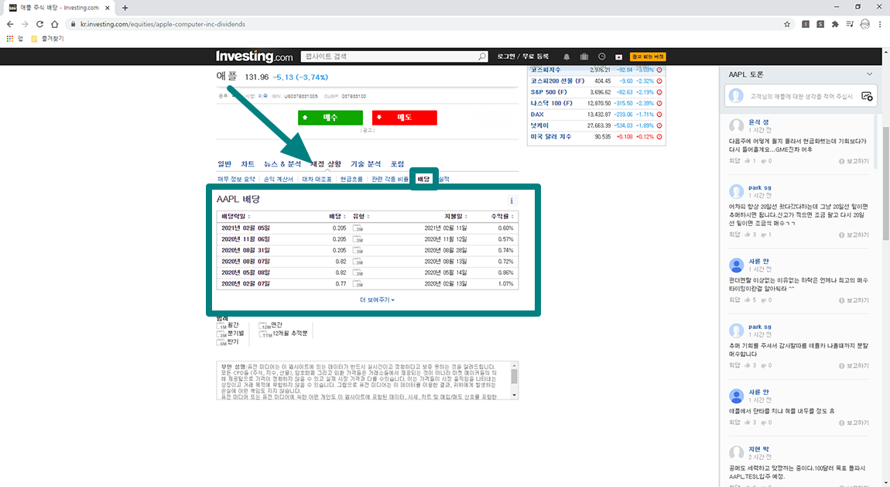Select the 재무 정보 요약 sub-tab

pos(236,180)
